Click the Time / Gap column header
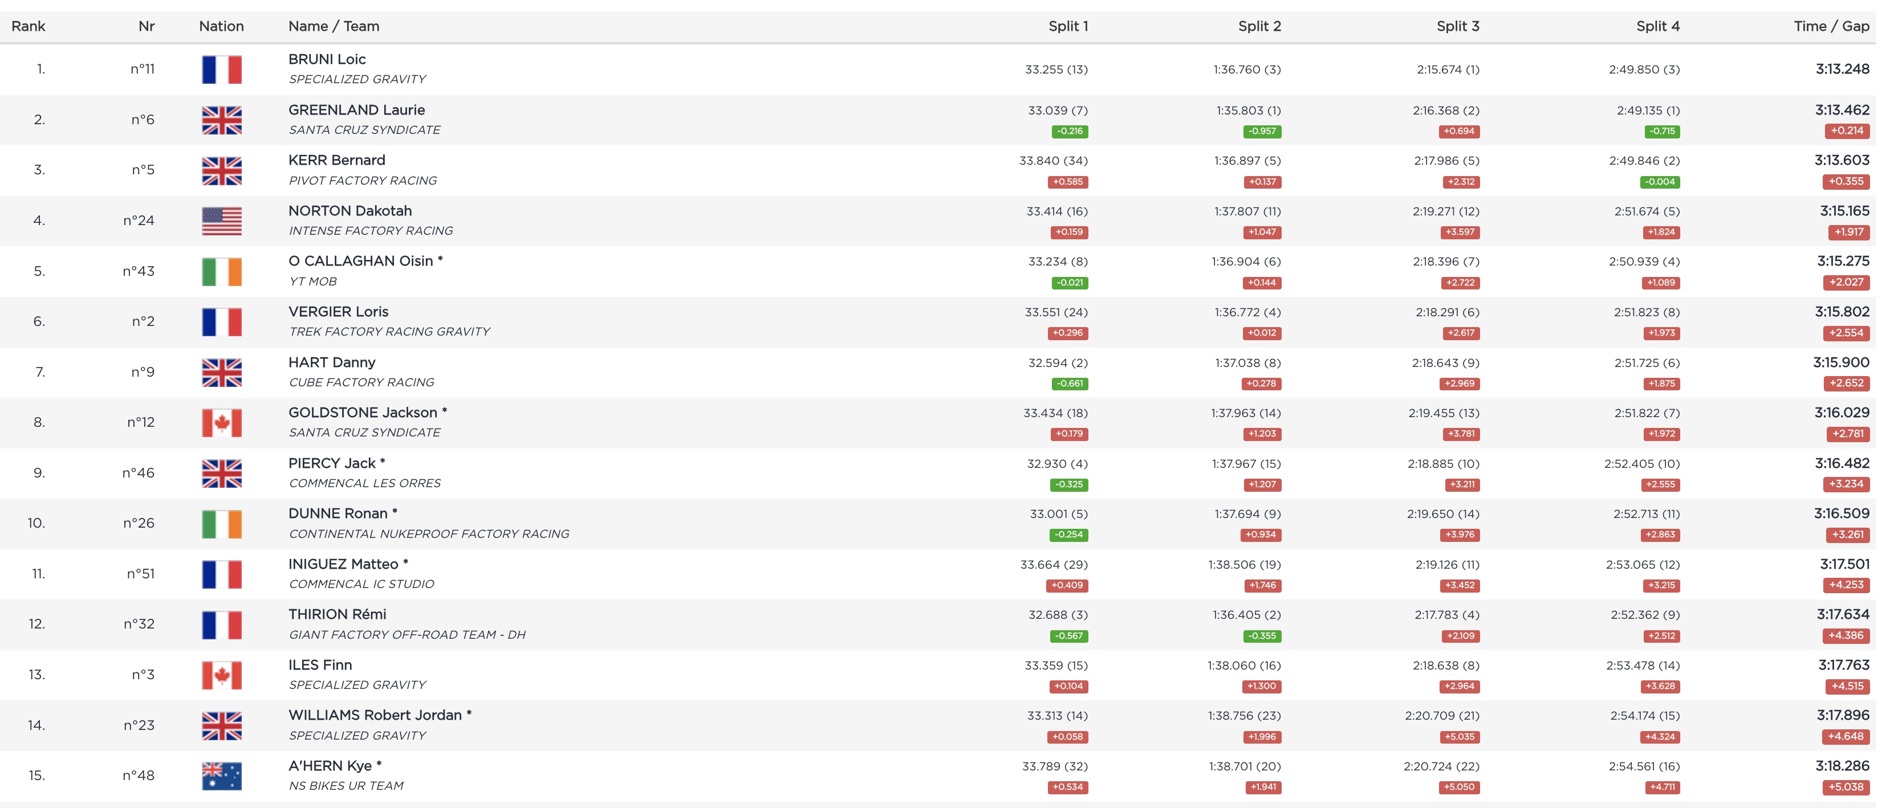 pyautogui.click(x=1831, y=26)
